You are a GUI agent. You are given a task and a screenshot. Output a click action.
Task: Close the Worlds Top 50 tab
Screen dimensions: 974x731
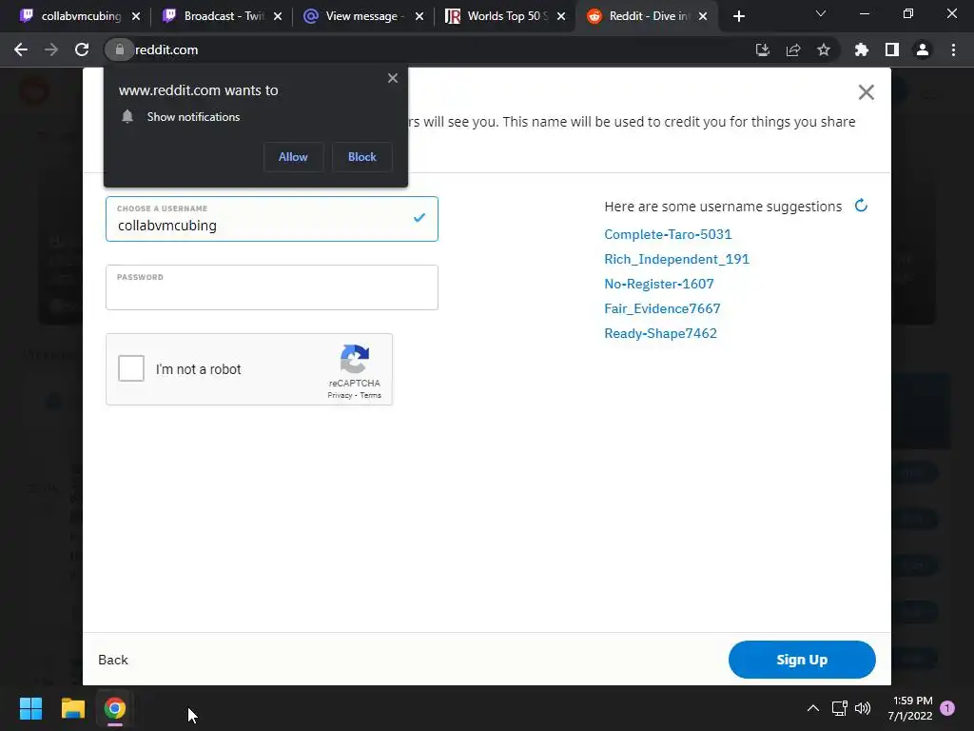click(561, 16)
